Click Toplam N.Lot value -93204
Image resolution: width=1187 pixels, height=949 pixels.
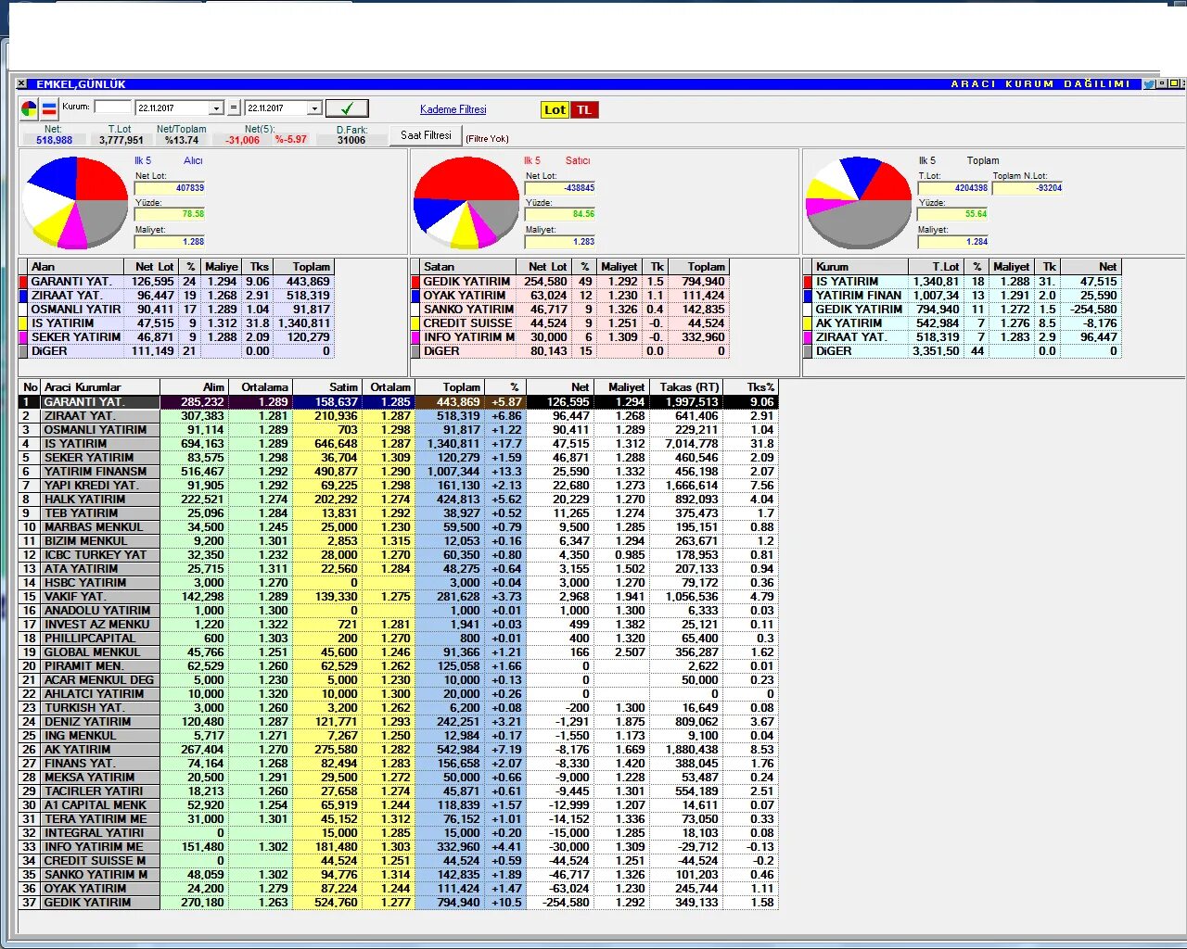1027,188
